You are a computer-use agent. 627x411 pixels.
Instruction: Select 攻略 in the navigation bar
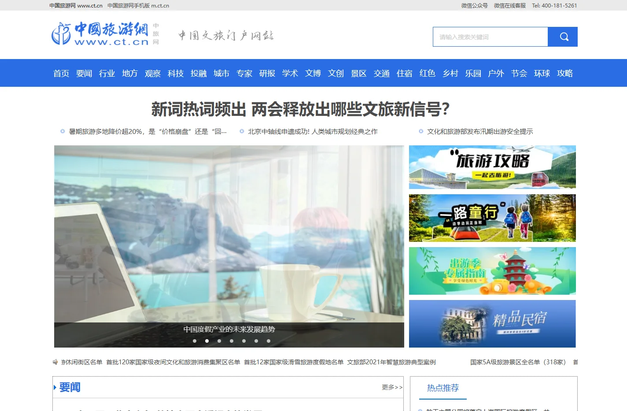[565, 74]
